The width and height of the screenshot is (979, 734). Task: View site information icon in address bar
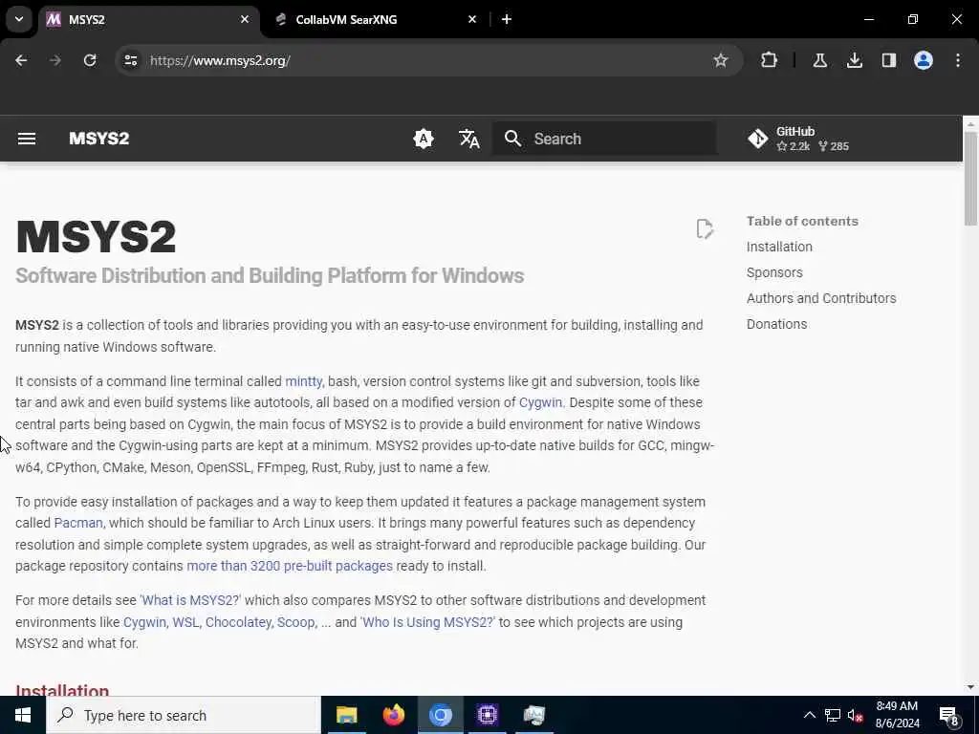pyautogui.click(x=130, y=60)
